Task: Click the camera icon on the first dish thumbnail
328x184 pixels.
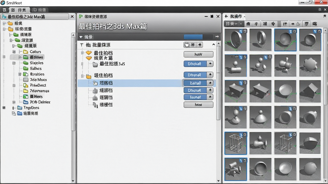Action: 245,31
